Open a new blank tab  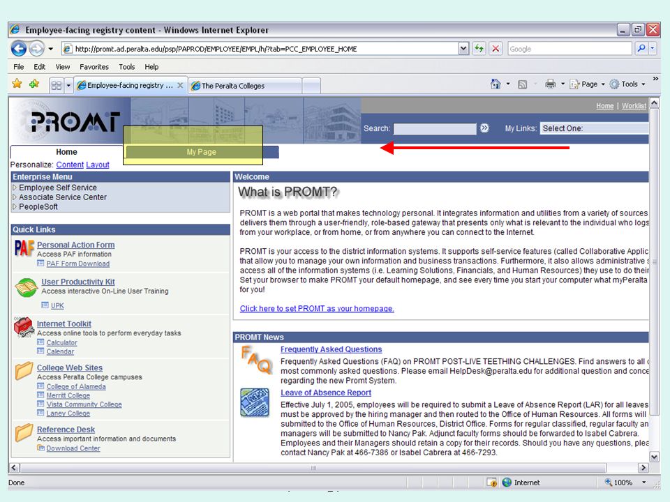[x=311, y=85]
